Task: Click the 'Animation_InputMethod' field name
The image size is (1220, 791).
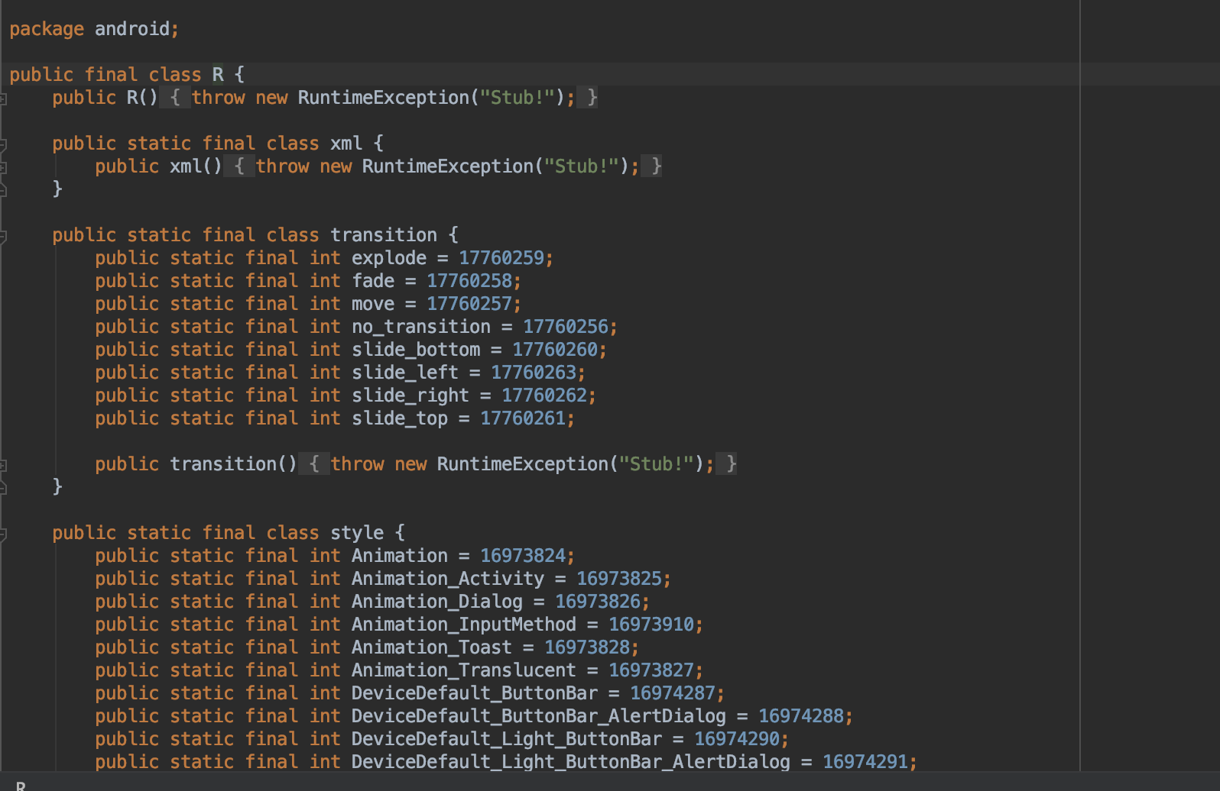Action: coord(464,625)
